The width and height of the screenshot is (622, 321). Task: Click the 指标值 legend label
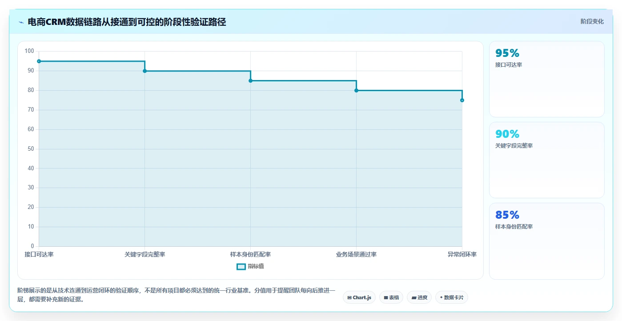coord(256,266)
